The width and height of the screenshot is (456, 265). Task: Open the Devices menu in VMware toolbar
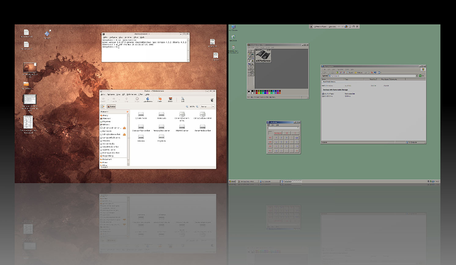(x=333, y=27)
